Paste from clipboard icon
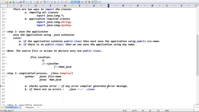This screenshot has height=112, width=199. tap(37, 2)
